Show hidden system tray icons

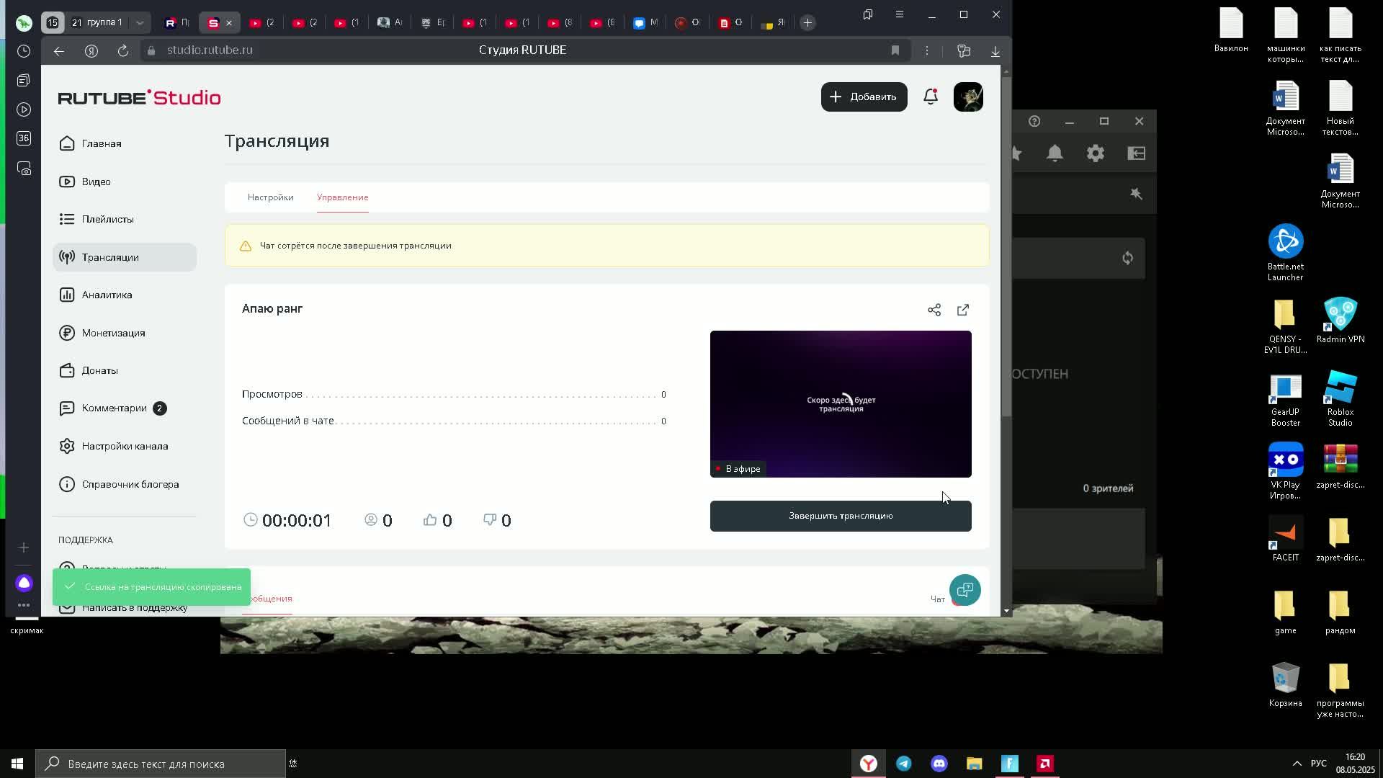(1297, 764)
